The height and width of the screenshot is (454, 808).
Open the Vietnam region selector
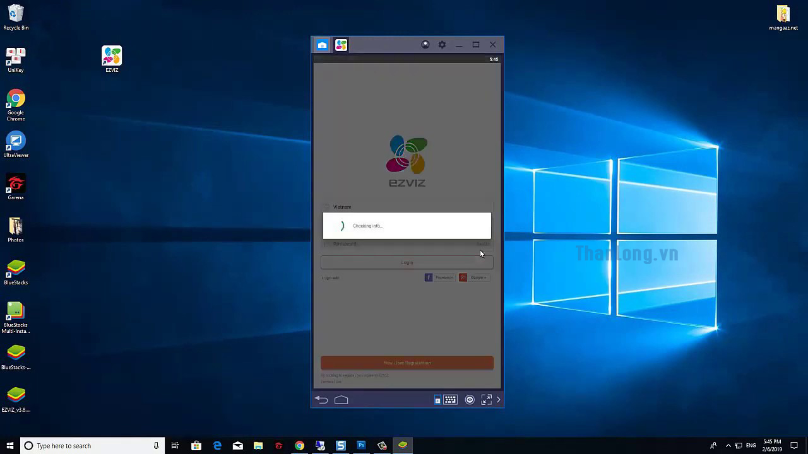[x=342, y=207]
